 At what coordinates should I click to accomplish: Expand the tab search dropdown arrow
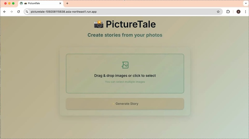pyautogui.click(x=246, y=3)
